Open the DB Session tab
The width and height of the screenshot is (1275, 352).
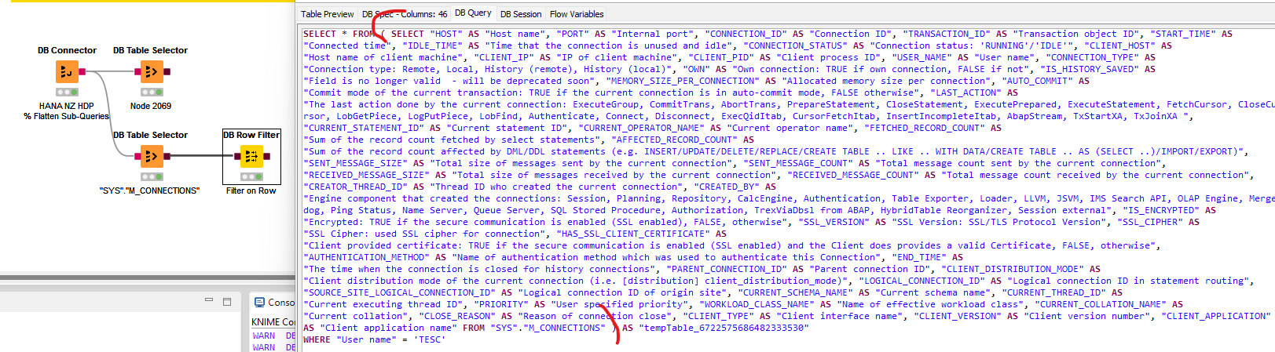[x=521, y=14]
